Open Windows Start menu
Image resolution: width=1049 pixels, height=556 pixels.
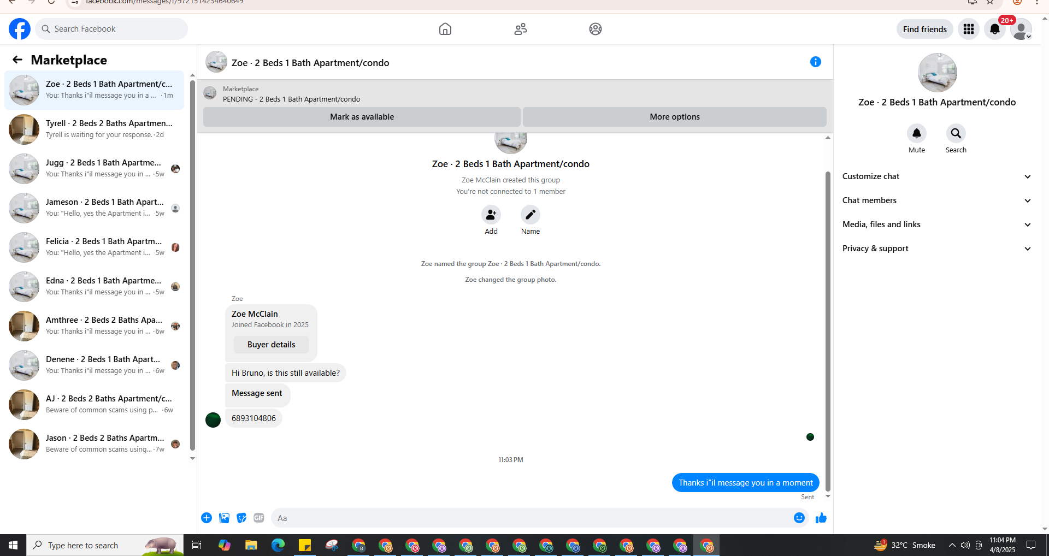pos(13,545)
